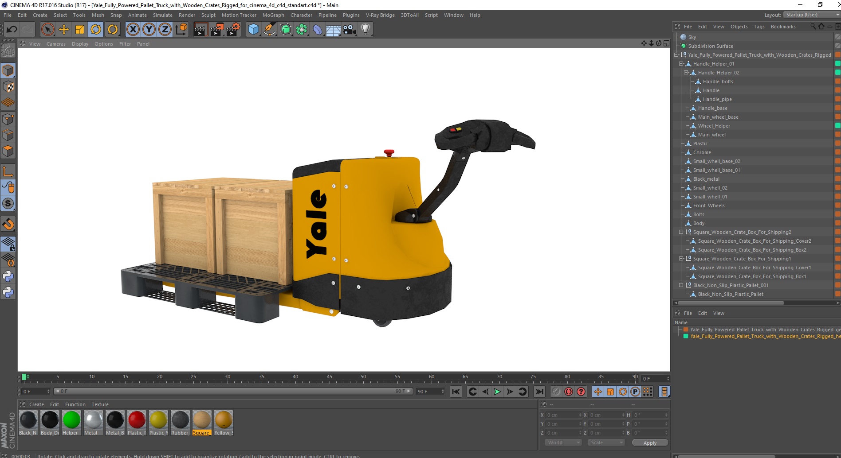Toggle Autokeying button
This screenshot has width=841, height=458.
[x=568, y=392]
